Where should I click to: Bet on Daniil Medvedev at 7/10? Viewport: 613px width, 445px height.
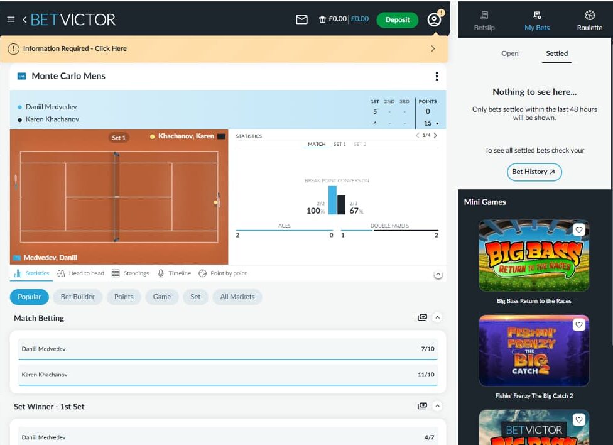pos(228,349)
